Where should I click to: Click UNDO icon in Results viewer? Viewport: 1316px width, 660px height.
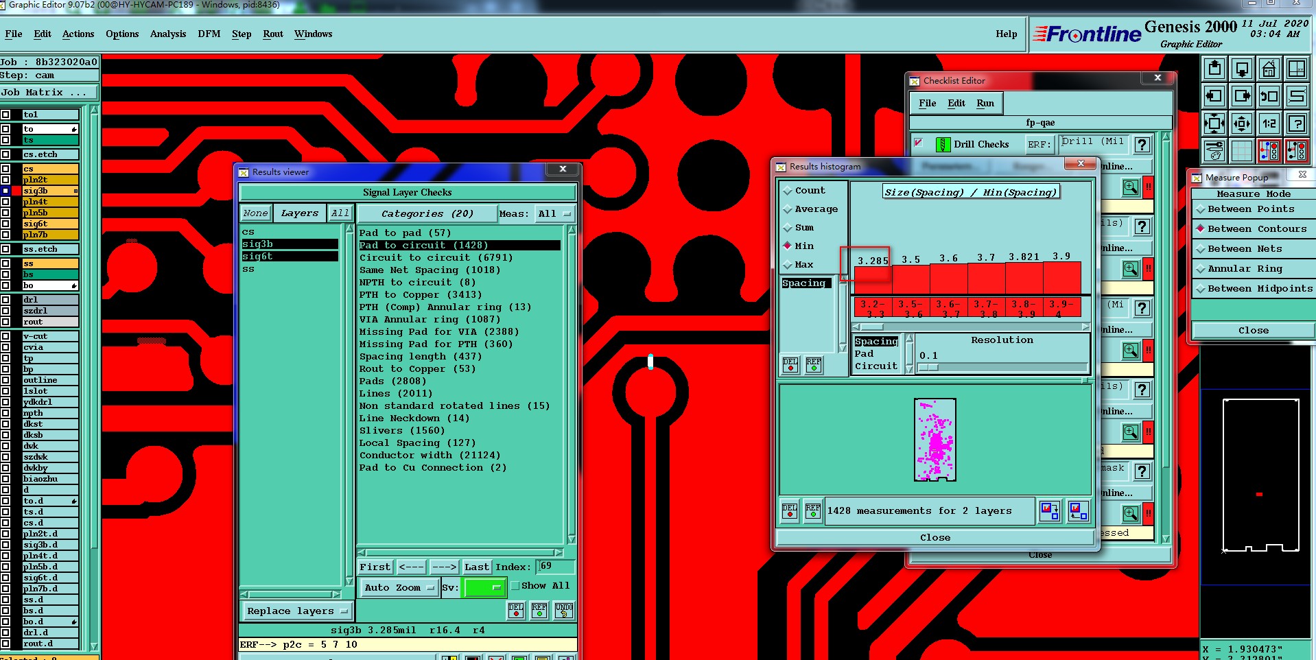(564, 610)
